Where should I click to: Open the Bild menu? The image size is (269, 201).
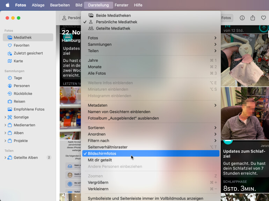79,5
